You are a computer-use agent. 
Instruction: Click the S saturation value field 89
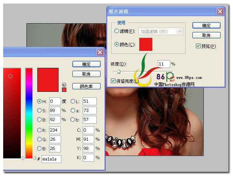(55, 111)
